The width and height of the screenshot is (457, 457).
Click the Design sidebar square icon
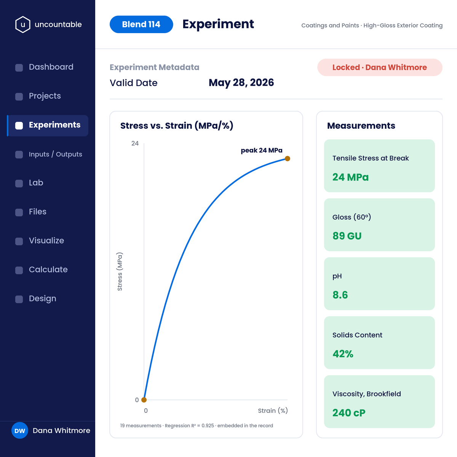(19, 299)
